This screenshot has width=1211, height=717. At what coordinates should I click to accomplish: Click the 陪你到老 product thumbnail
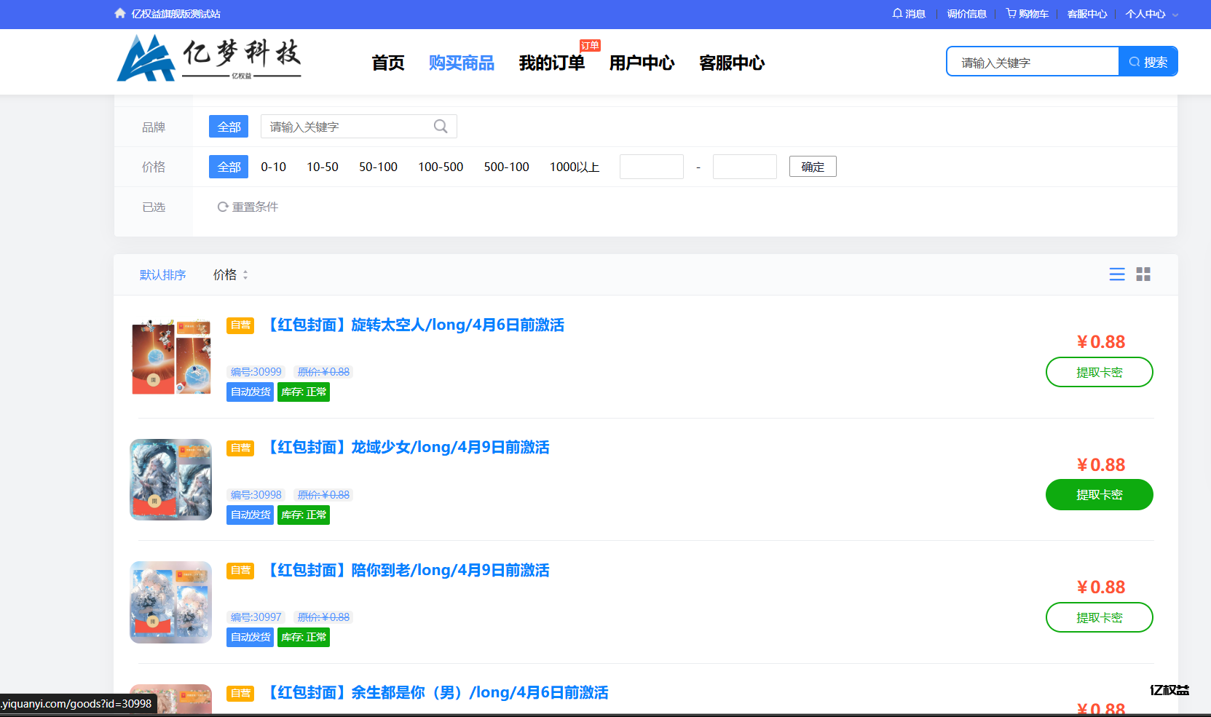pyautogui.click(x=170, y=602)
